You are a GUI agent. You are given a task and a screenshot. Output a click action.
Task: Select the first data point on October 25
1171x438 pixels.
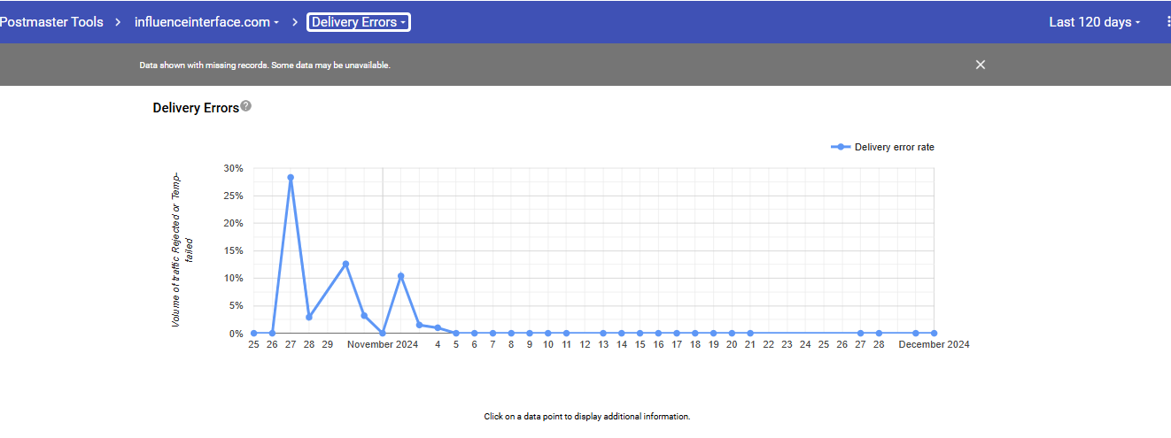(x=253, y=334)
